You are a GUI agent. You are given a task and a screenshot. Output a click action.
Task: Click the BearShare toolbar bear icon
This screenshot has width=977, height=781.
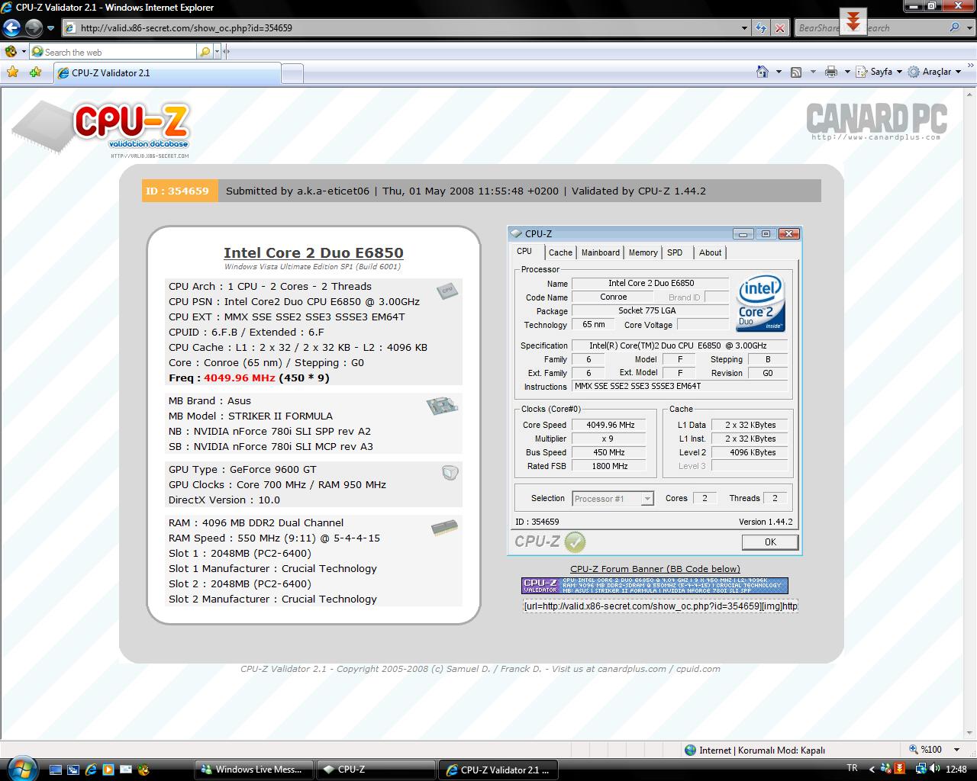(11, 52)
